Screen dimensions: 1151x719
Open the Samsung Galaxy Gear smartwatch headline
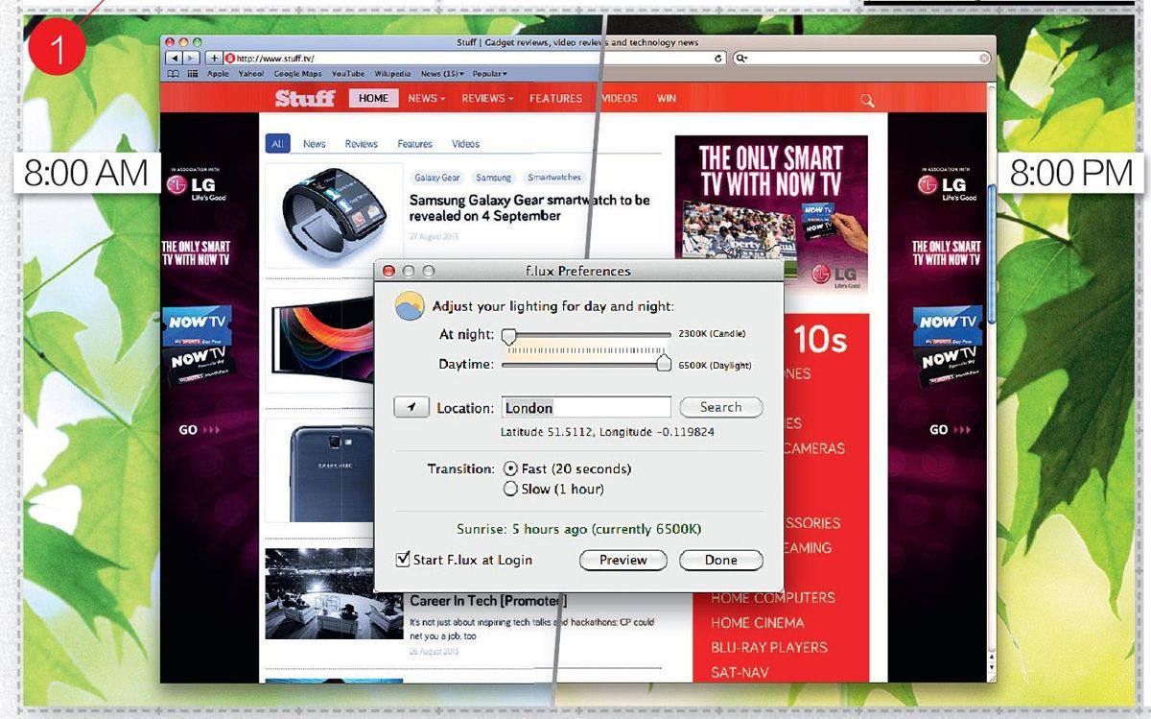[529, 208]
